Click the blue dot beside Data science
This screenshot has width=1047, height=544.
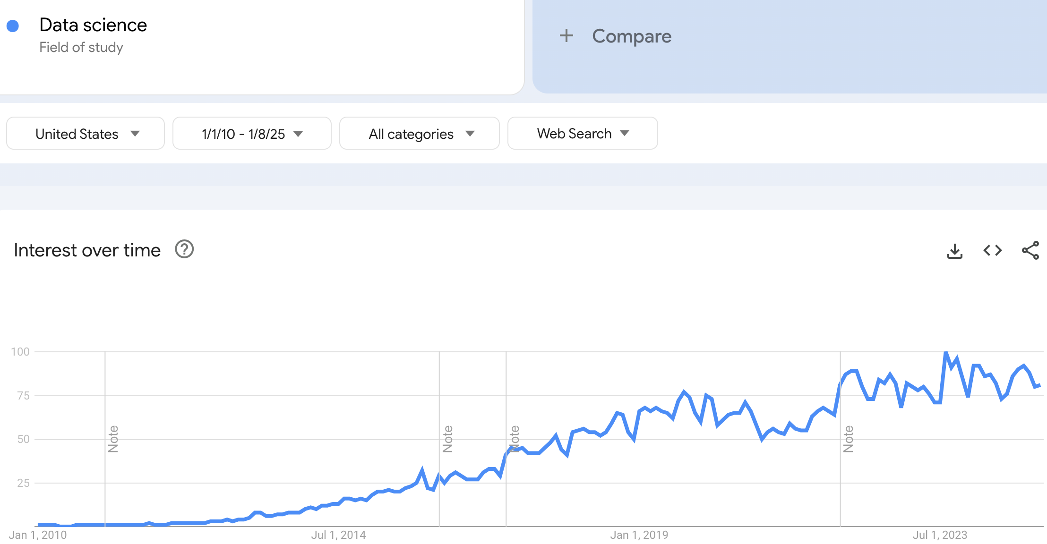13,26
